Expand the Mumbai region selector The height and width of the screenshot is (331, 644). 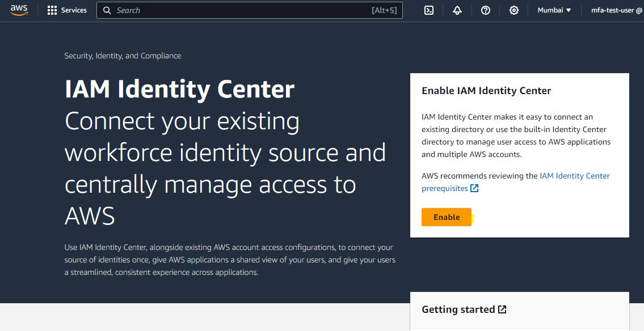point(554,10)
